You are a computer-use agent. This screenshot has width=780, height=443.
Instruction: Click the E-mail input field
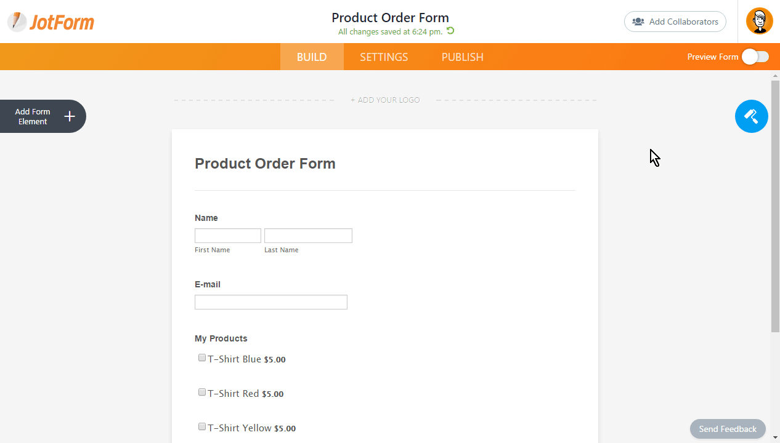[x=271, y=302]
